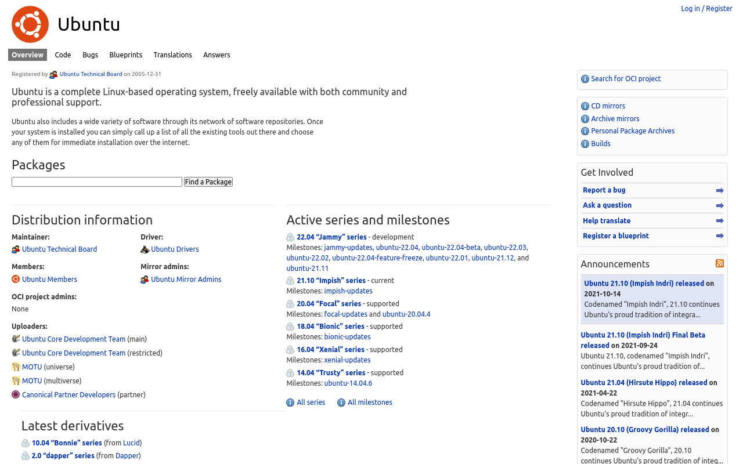Click info icon next to Personal Package Archives
Image resolution: width=743 pixels, height=464 pixels.
(x=585, y=131)
